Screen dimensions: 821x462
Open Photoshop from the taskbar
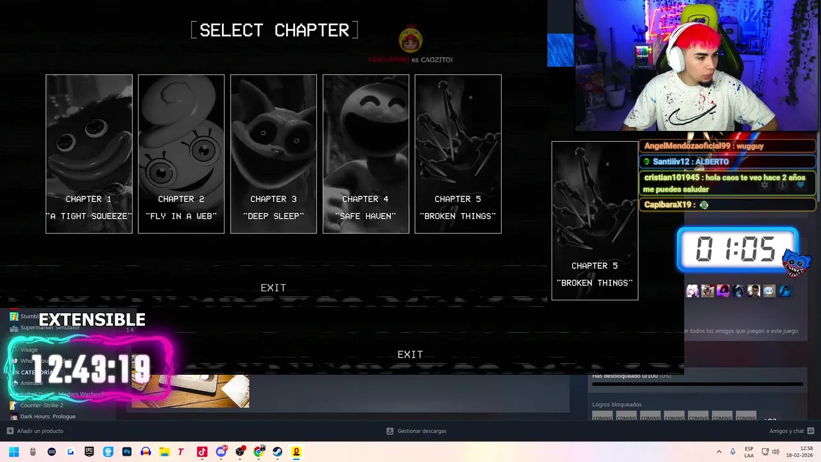point(126,452)
